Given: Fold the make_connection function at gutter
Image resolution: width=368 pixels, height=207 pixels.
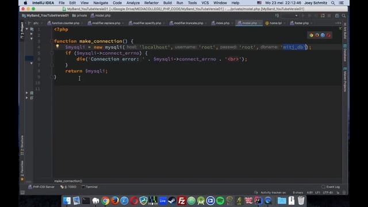Looking at the screenshot, I should pos(52,41).
